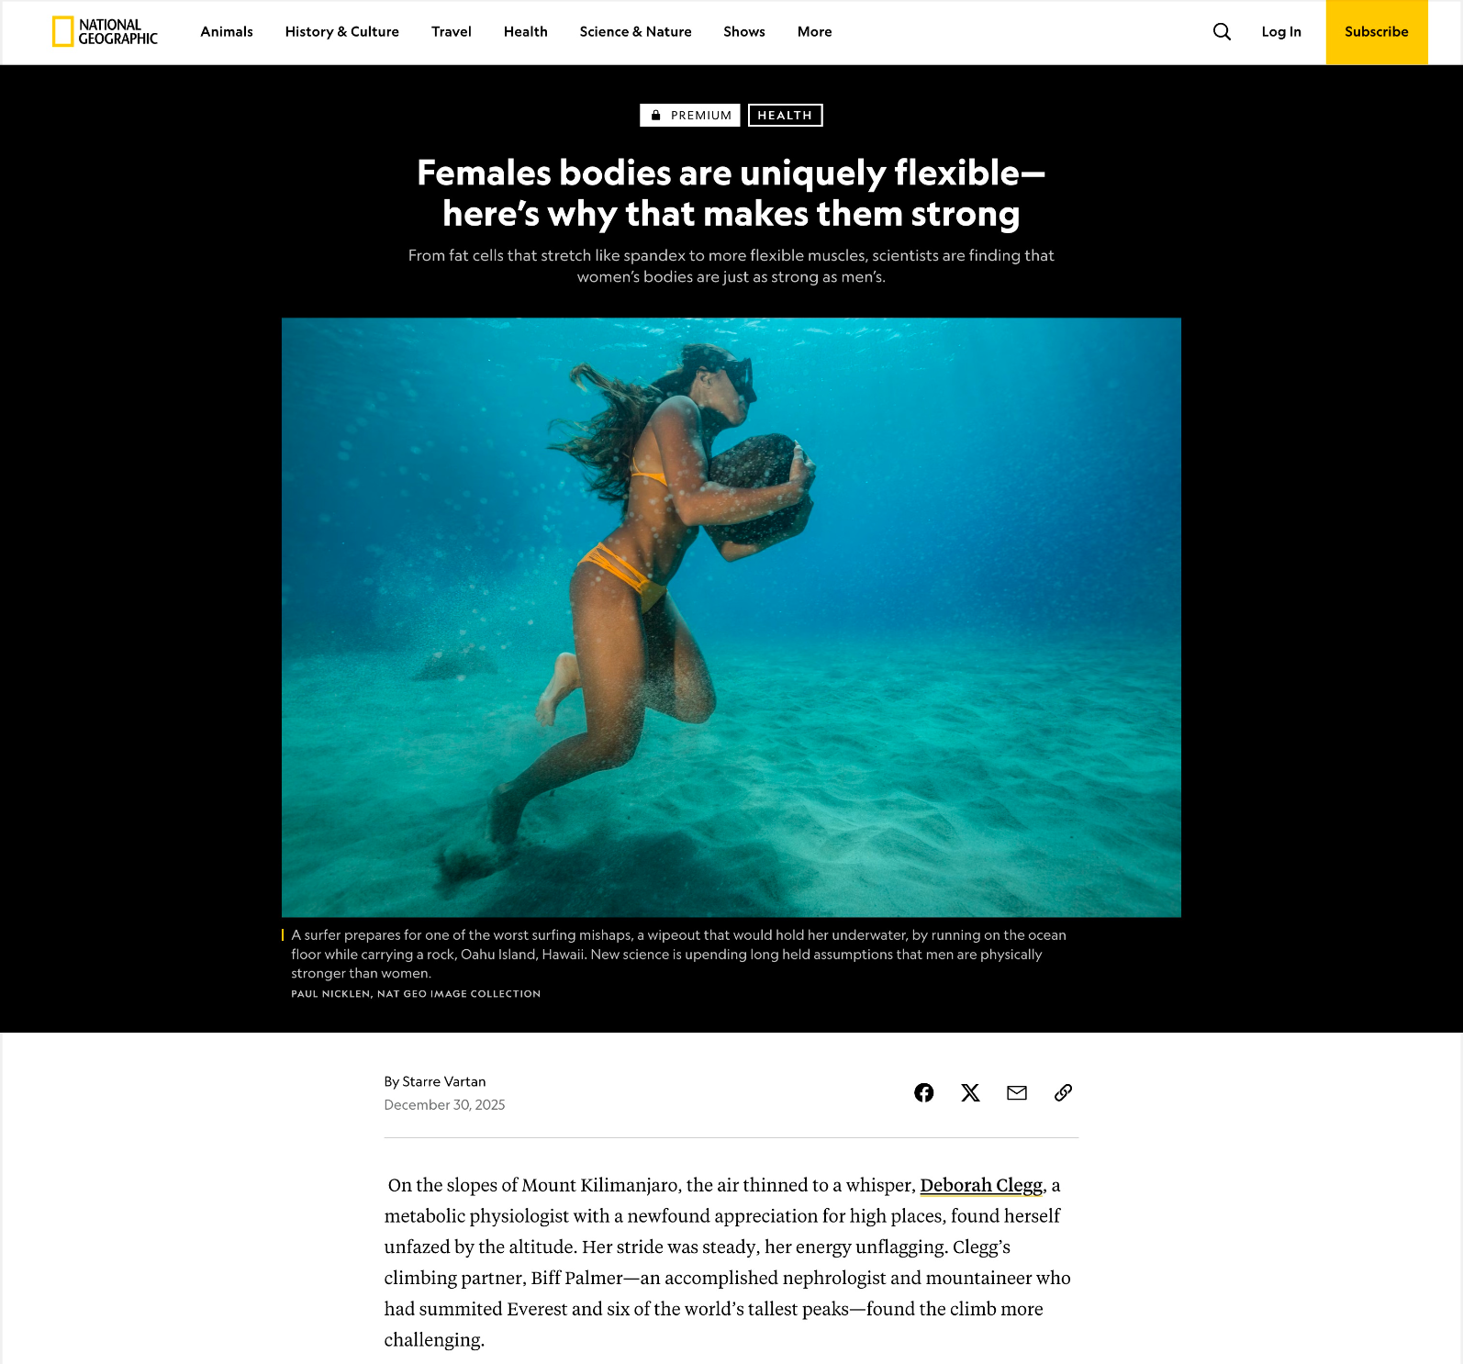Open the Animals menu

point(227,32)
